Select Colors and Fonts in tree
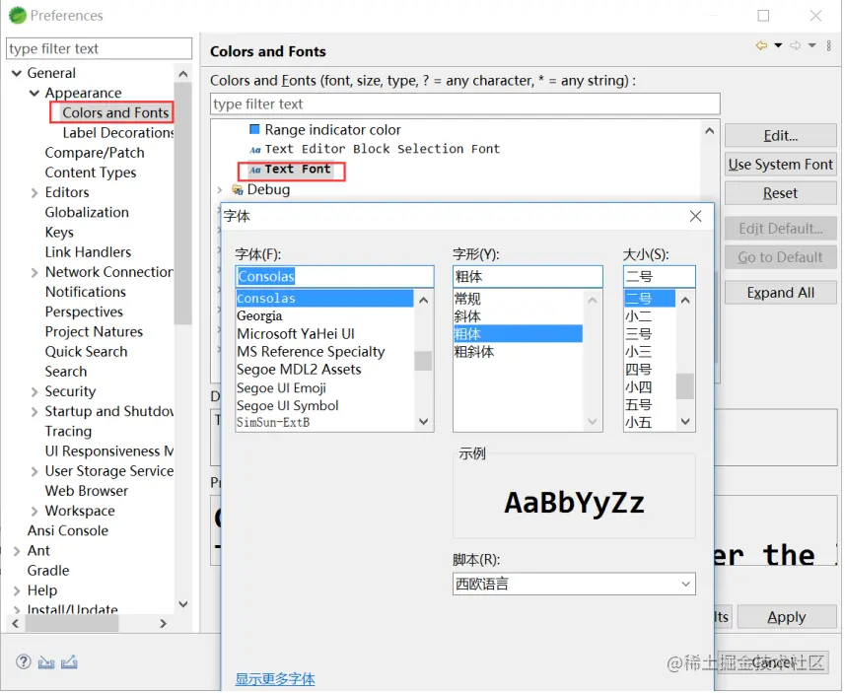The height and width of the screenshot is (693, 845). coord(116,113)
